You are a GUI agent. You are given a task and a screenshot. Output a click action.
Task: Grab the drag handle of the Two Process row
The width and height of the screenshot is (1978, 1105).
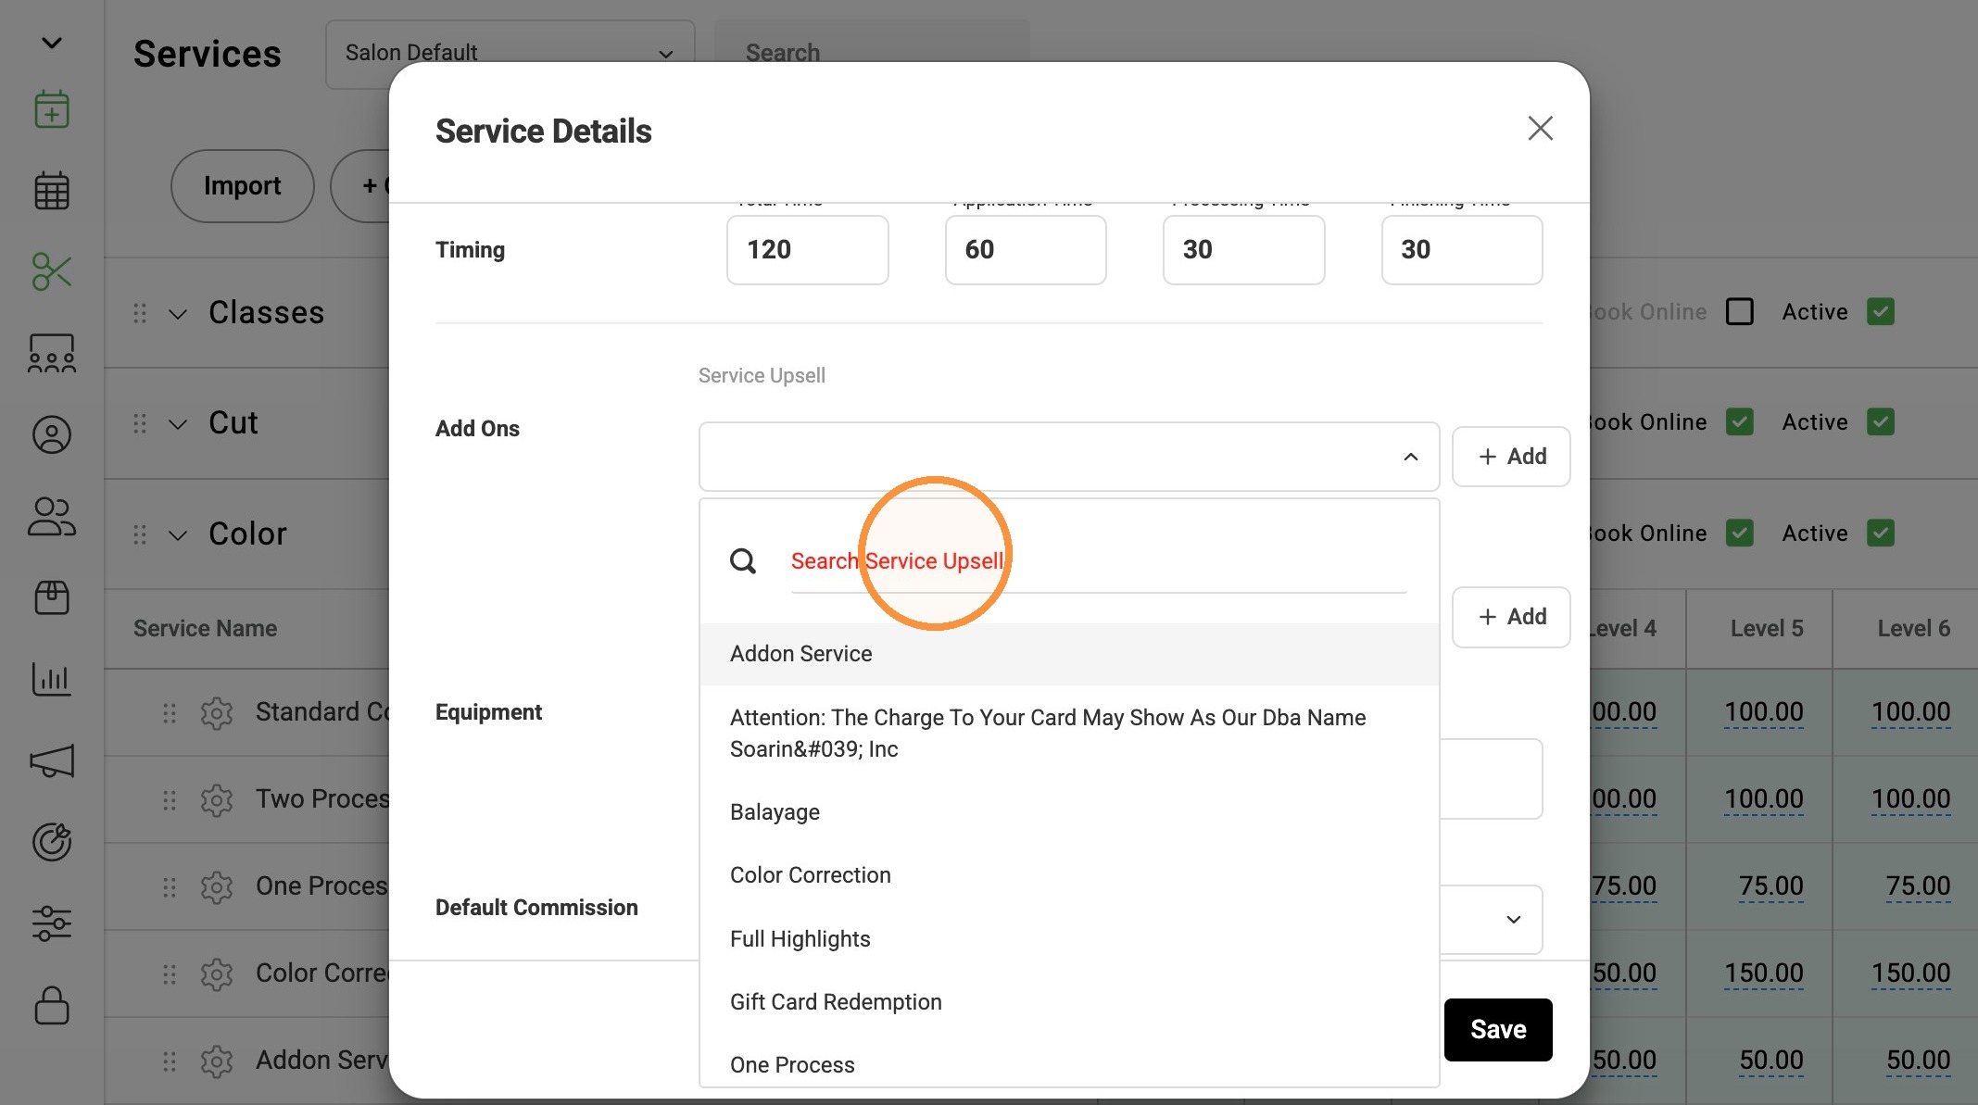170,799
